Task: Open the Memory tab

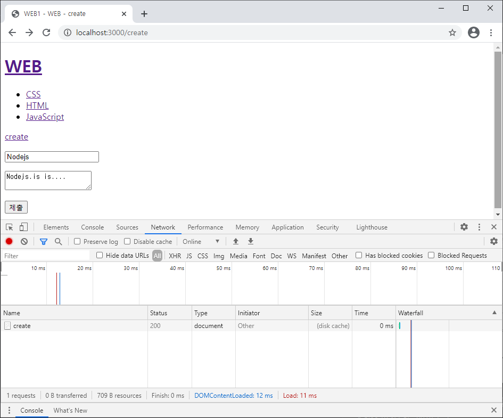Action: pyautogui.click(x=248, y=227)
